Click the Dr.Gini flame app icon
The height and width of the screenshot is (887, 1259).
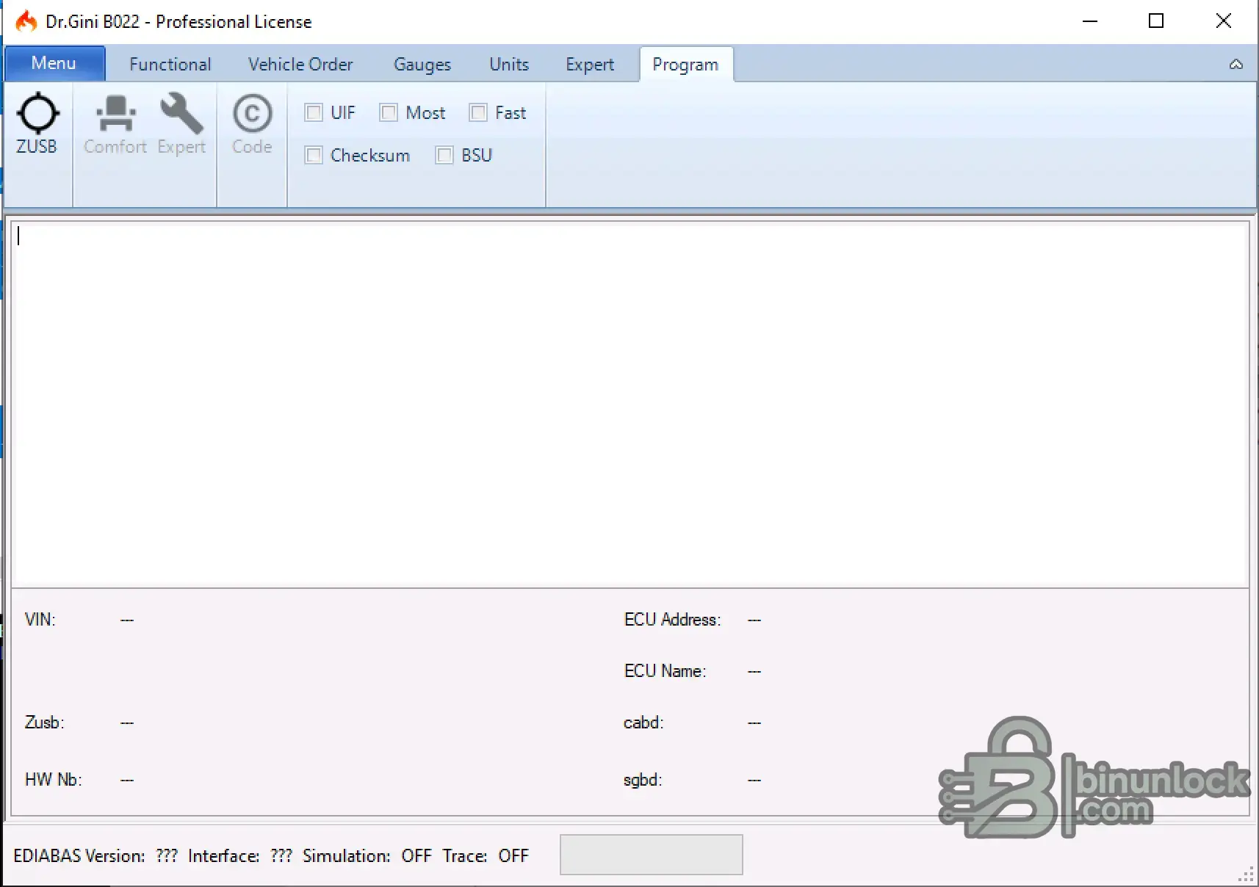pyautogui.click(x=26, y=21)
